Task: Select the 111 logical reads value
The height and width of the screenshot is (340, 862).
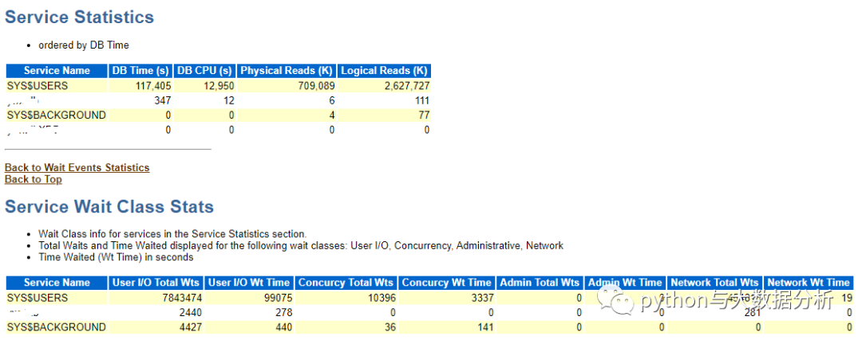Action: (x=421, y=100)
